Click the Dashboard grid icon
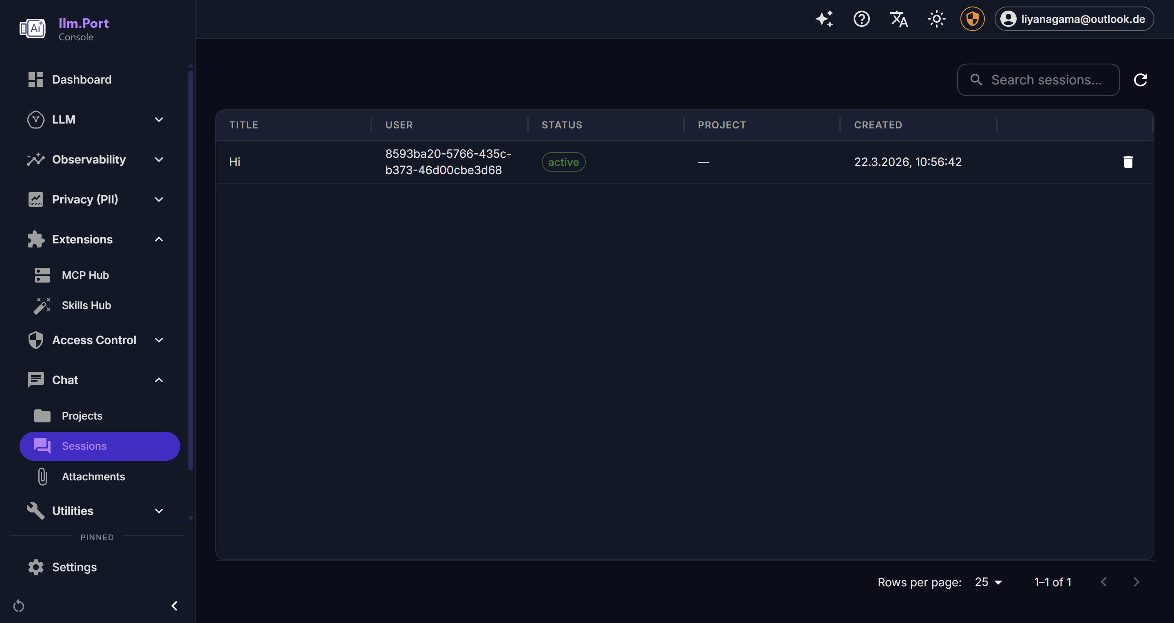Screen dimensions: 1174x623 (x=35, y=79)
